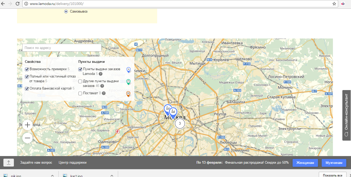The image size is (351, 177).
Task: Go back to the previous browser page
Action: click(3, 4)
